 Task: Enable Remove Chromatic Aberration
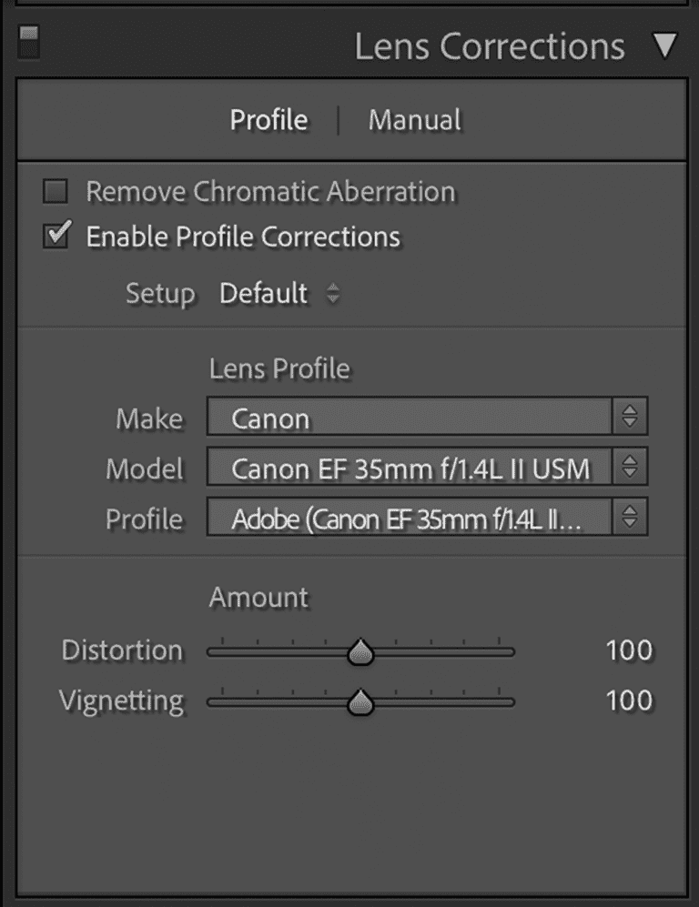(x=56, y=192)
